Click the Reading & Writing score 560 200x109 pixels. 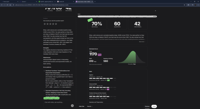[106, 61]
